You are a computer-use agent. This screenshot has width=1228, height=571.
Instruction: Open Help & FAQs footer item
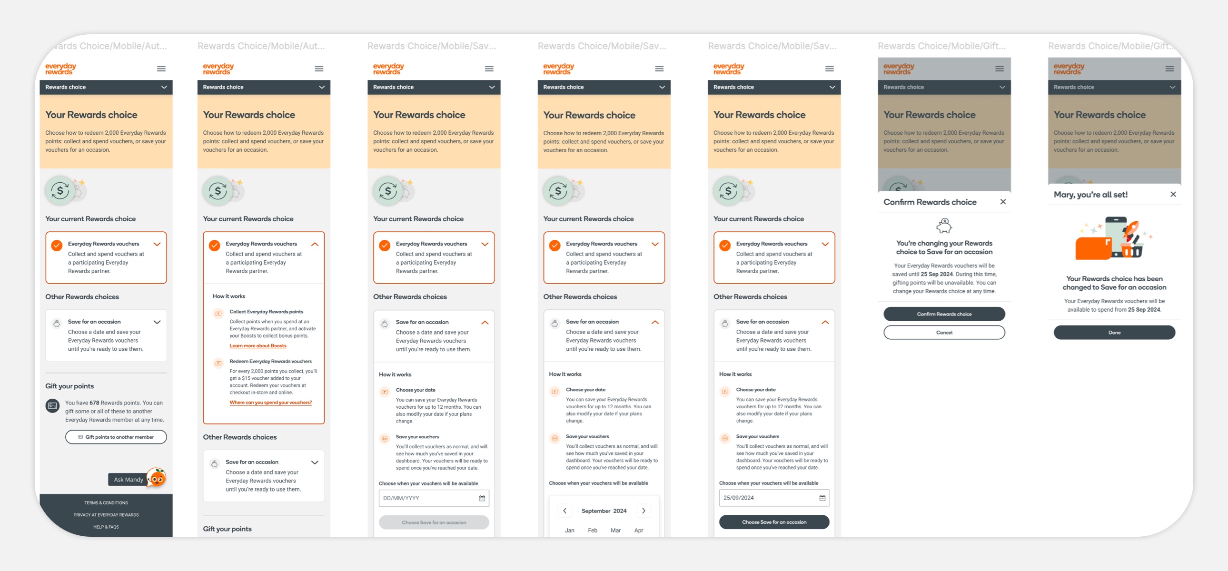point(106,527)
